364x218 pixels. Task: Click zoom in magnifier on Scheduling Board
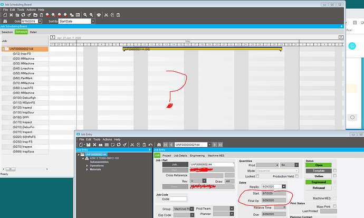coord(85,15)
